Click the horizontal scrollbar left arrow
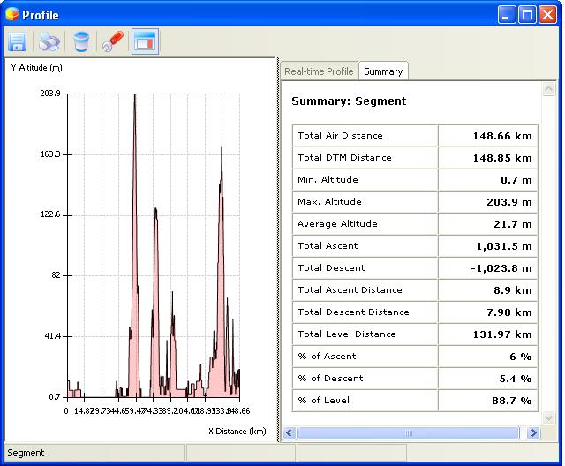565x466 pixels. (x=290, y=432)
